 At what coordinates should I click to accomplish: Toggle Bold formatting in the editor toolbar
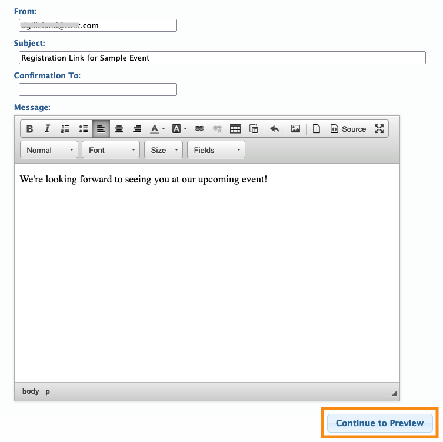29,129
